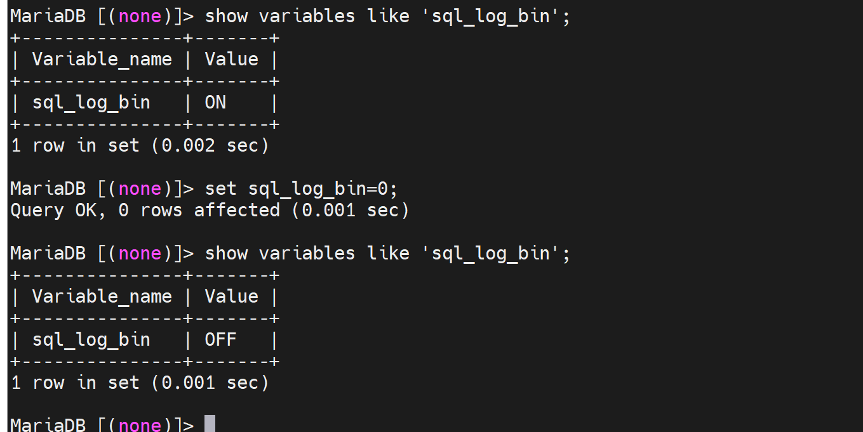Viewport: 863px width, 432px height.
Task: Click the pink '(none)' before the set command
Action: point(139,189)
